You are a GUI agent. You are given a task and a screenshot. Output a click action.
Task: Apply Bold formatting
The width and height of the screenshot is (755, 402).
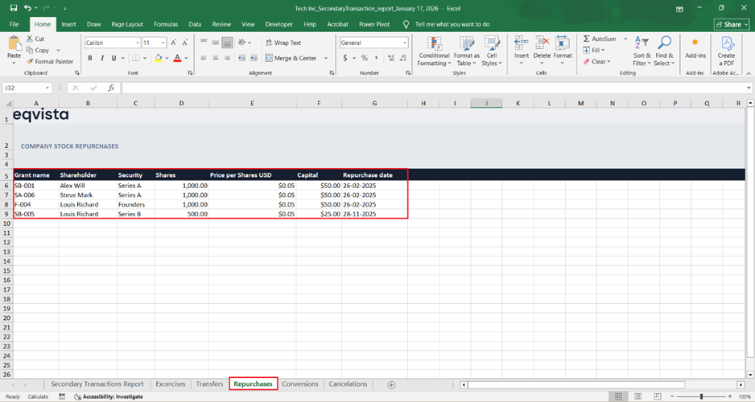(x=90, y=58)
